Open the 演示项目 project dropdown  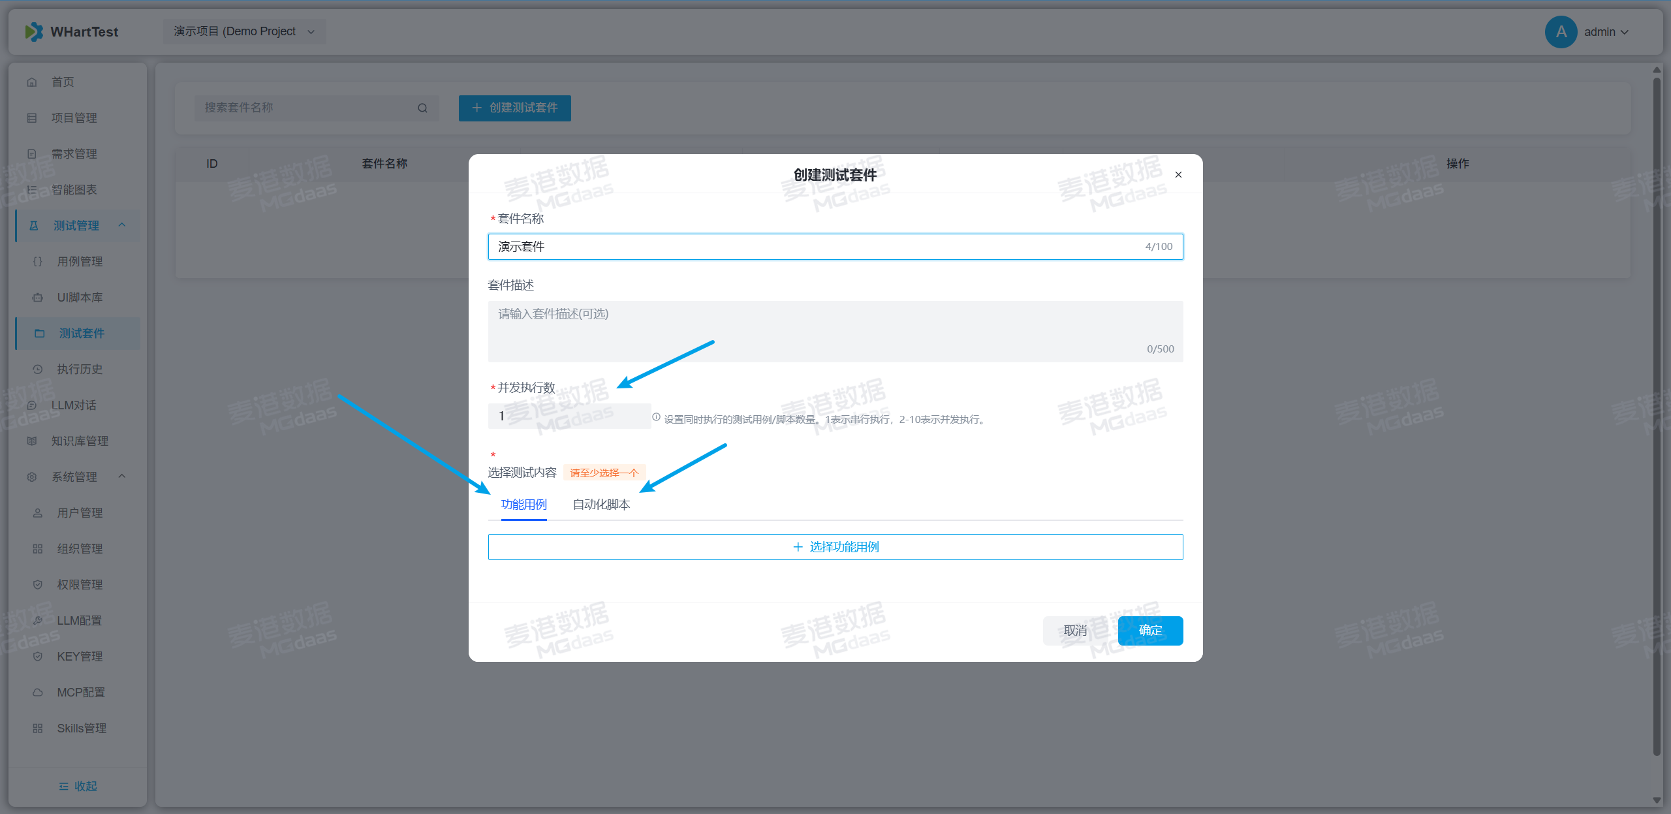click(244, 32)
